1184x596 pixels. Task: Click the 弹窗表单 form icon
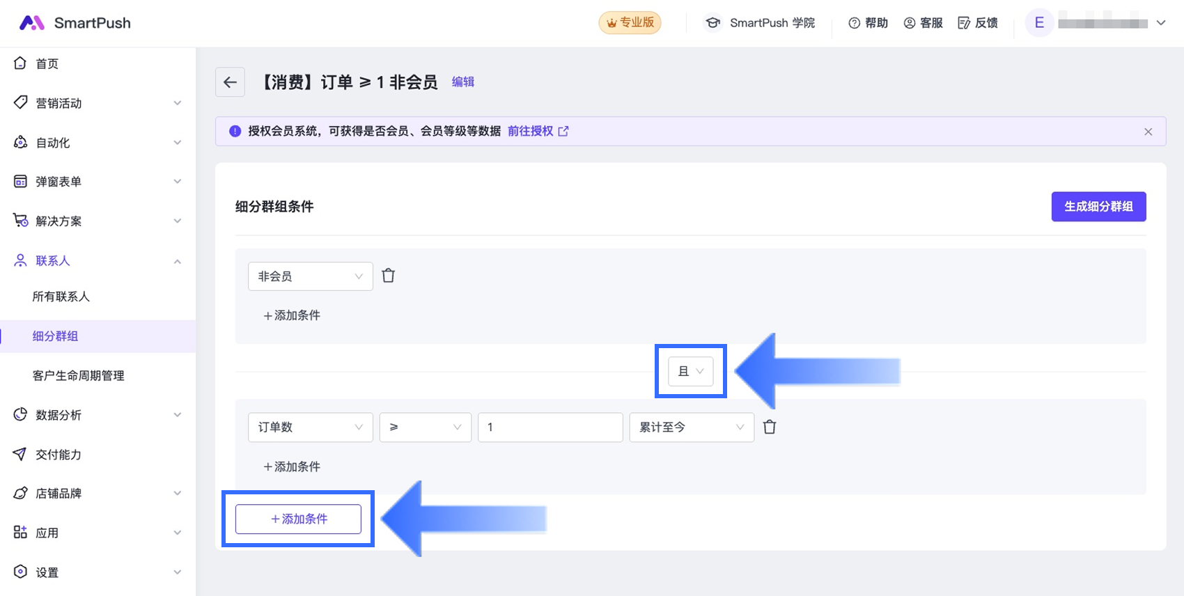coord(20,181)
